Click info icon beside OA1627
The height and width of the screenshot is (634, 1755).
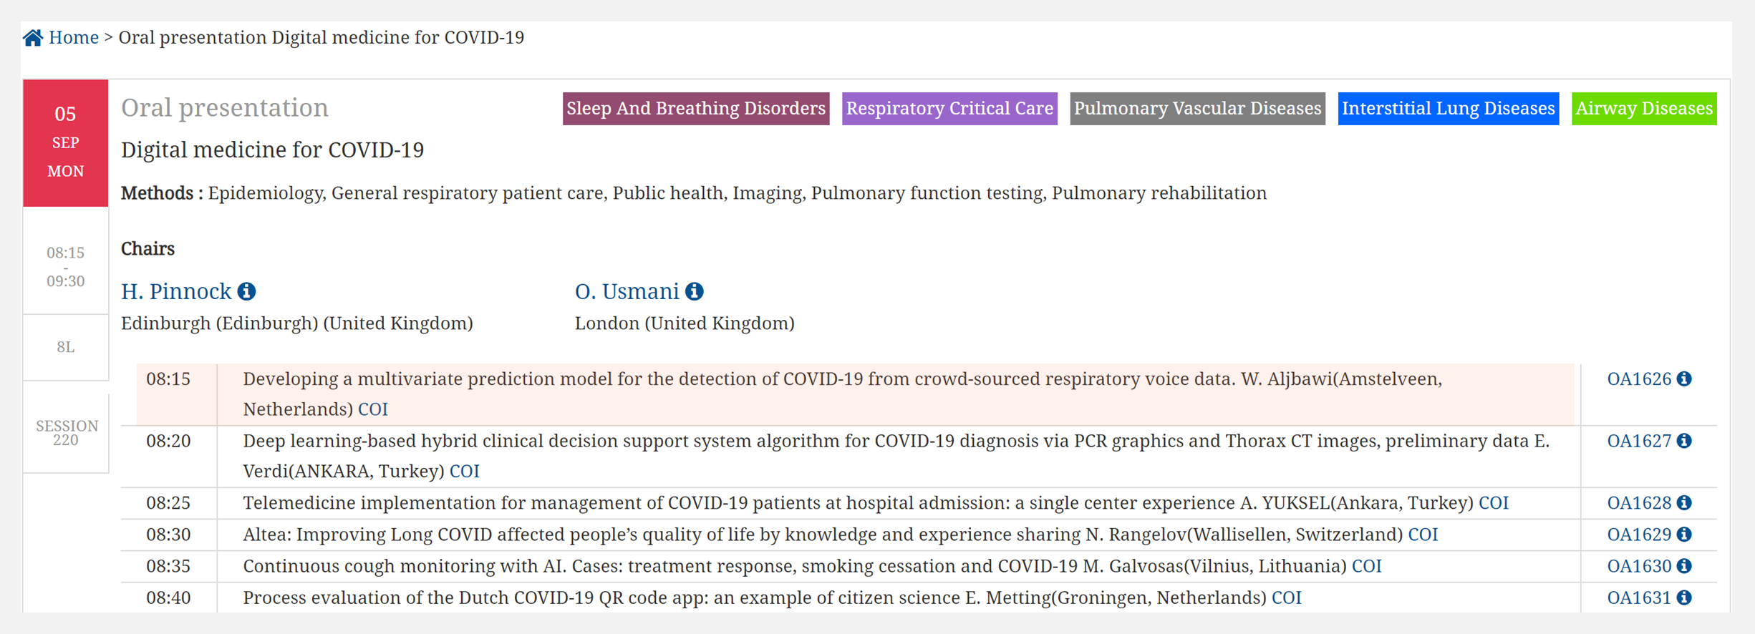1685,441
